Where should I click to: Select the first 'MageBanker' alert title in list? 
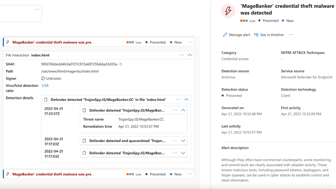click(52, 42)
